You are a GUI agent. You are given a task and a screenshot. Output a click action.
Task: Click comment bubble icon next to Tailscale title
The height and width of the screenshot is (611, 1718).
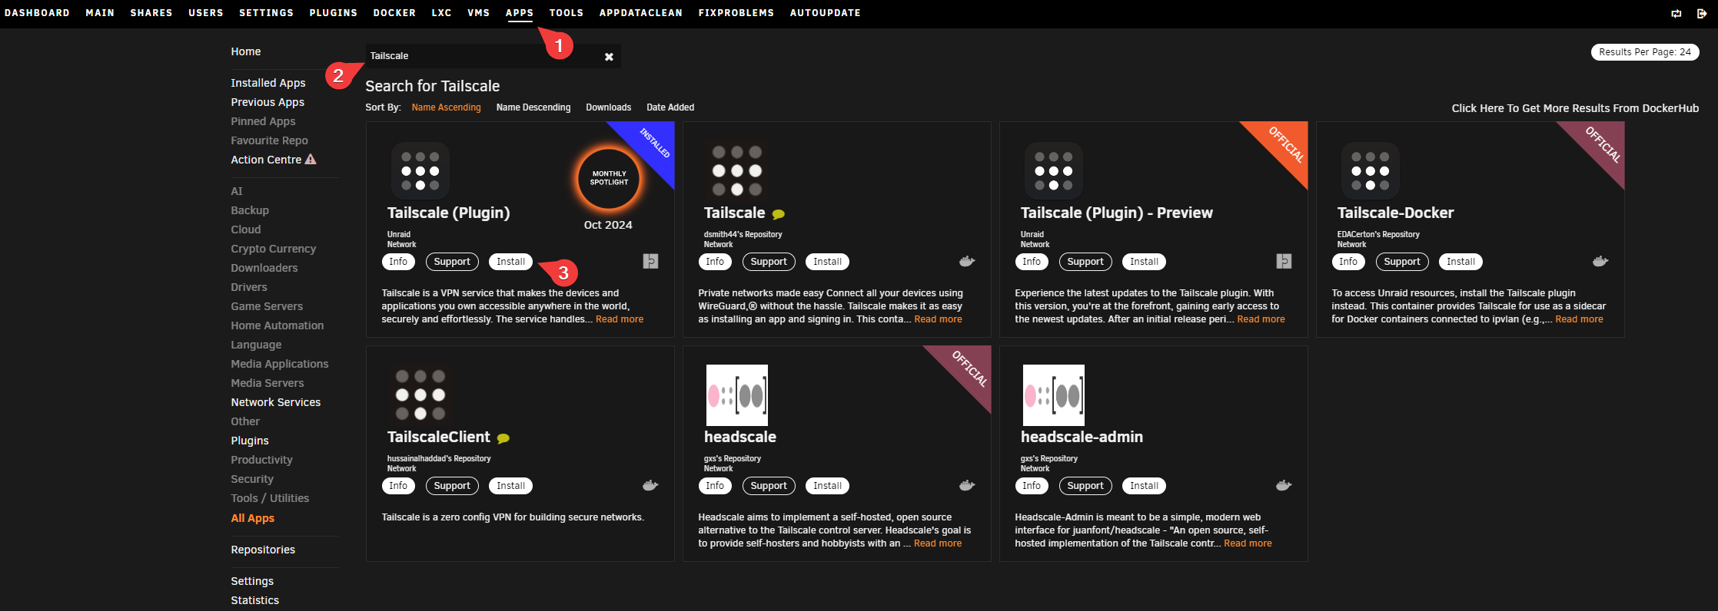778,214
